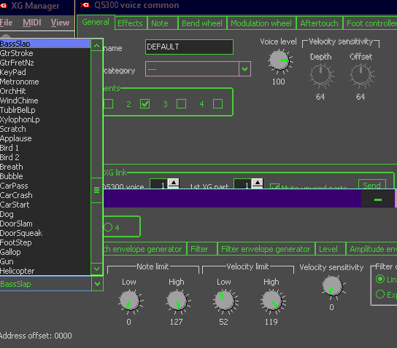
Task: Select the Lin filter radio button
Action: (x=380, y=279)
